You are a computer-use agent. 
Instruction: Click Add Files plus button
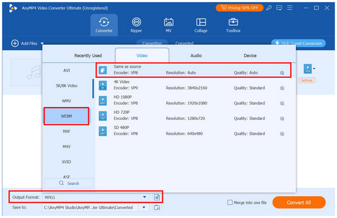pyautogui.click(x=15, y=43)
